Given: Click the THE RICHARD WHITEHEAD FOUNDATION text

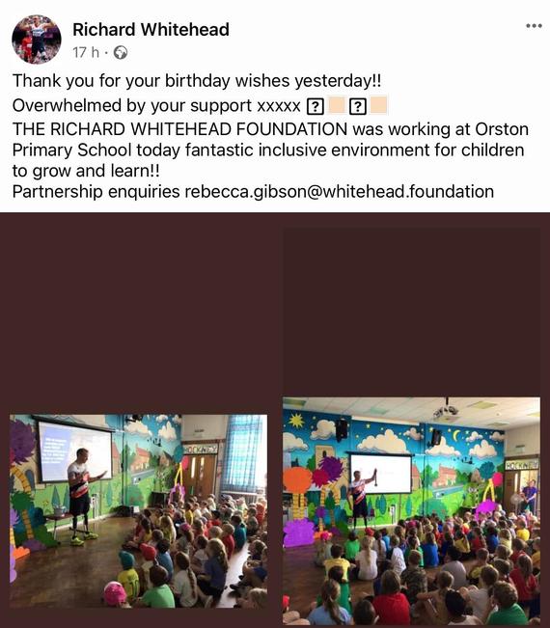Looking at the screenshot, I should (179, 129).
